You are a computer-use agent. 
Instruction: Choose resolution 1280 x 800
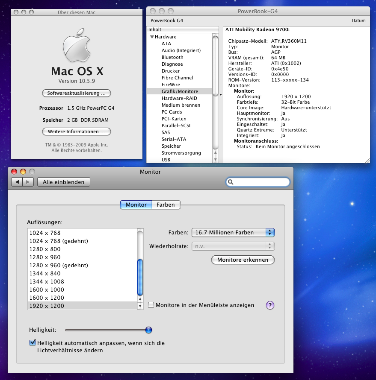point(83,249)
